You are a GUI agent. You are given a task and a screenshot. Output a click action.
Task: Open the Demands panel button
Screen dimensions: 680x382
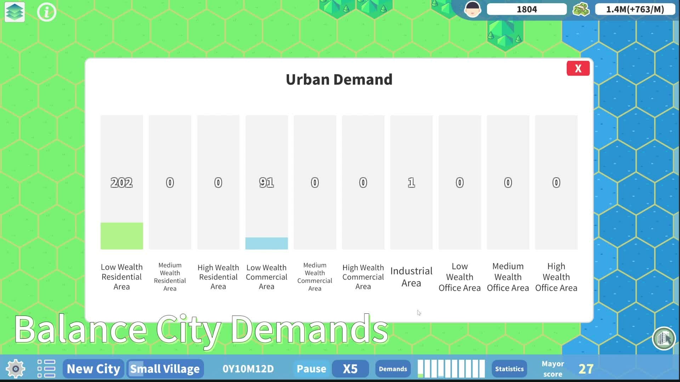[393, 369]
